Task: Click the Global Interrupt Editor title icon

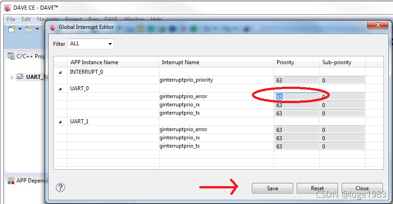Action: tap(53, 27)
